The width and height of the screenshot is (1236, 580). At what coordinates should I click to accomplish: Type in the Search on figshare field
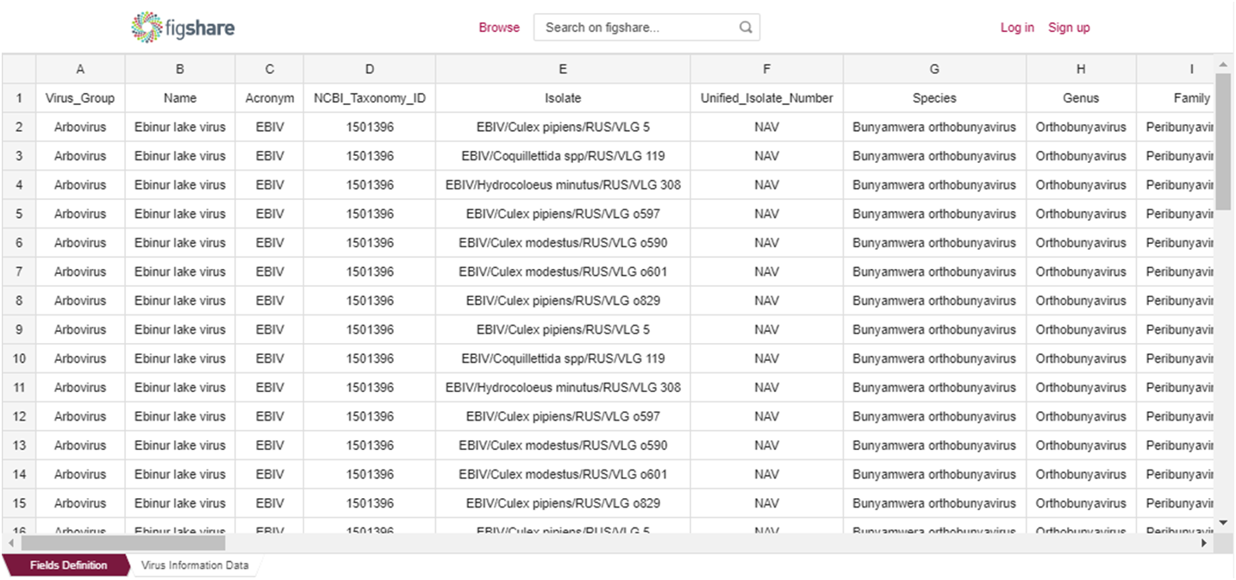click(638, 28)
